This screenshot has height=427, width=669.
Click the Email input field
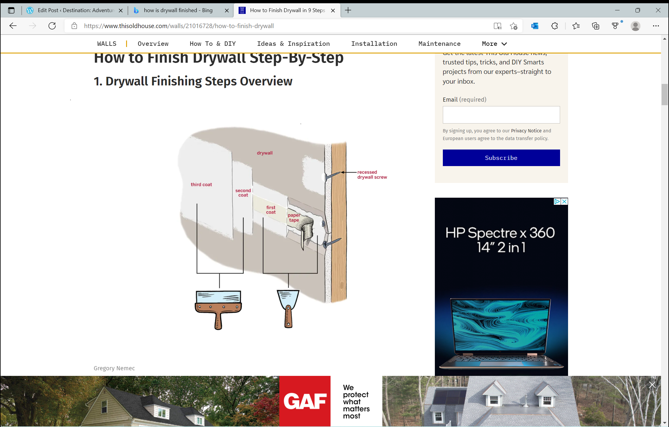pos(501,115)
